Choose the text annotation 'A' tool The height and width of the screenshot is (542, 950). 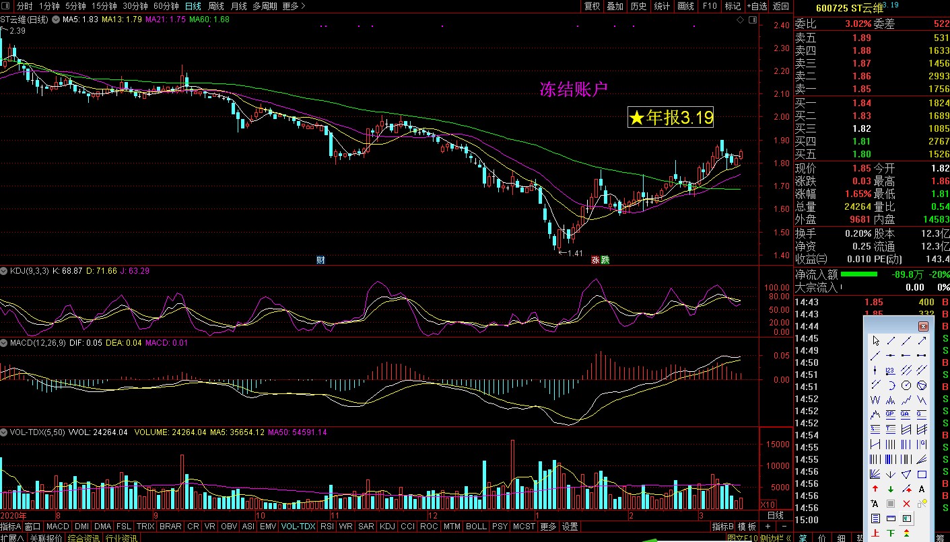[922, 489]
